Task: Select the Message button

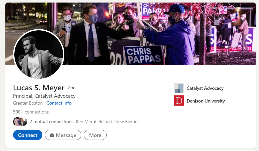Action: pos(63,135)
